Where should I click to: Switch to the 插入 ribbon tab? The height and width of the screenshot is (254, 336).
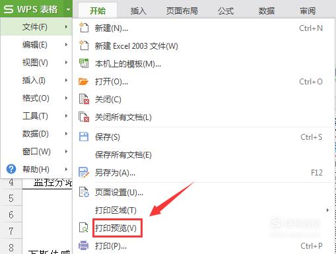(x=139, y=11)
